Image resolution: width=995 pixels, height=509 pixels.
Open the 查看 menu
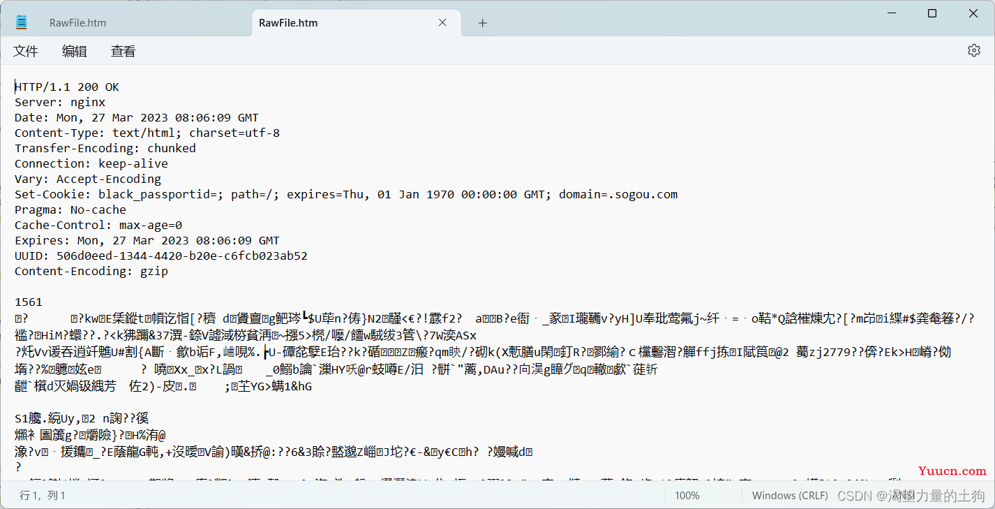[x=124, y=51]
